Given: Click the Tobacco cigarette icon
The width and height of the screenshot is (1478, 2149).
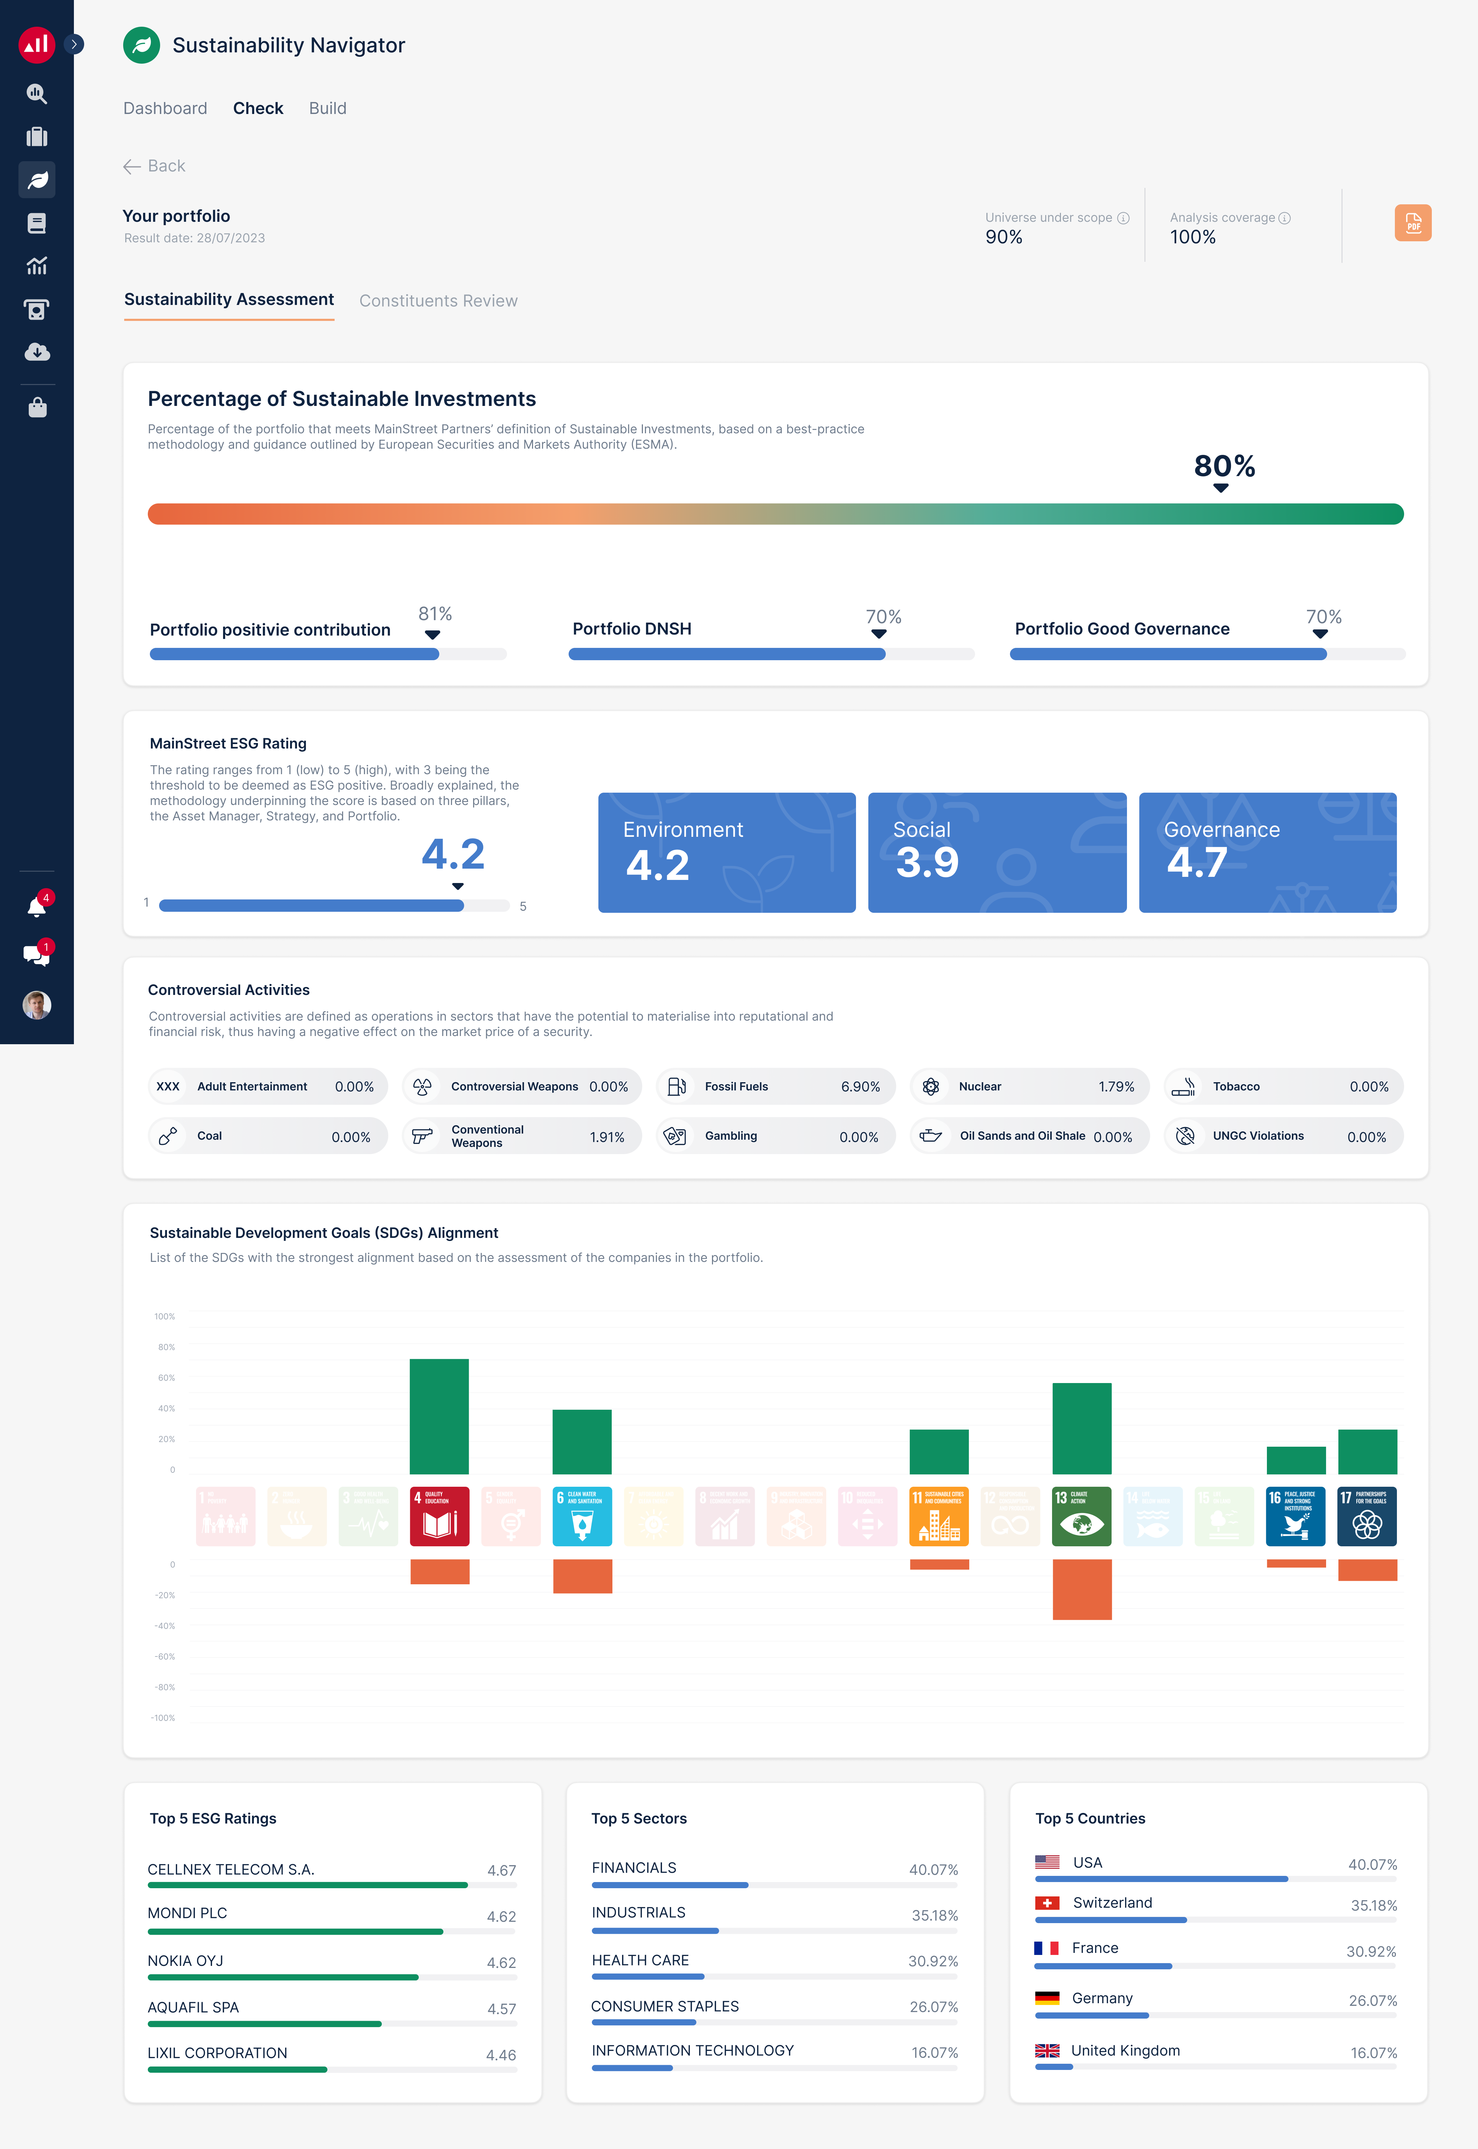Looking at the screenshot, I should [x=1183, y=1087].
